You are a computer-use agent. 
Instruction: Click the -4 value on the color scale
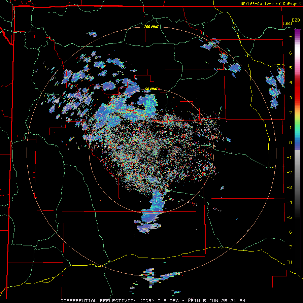click(289, 202)
